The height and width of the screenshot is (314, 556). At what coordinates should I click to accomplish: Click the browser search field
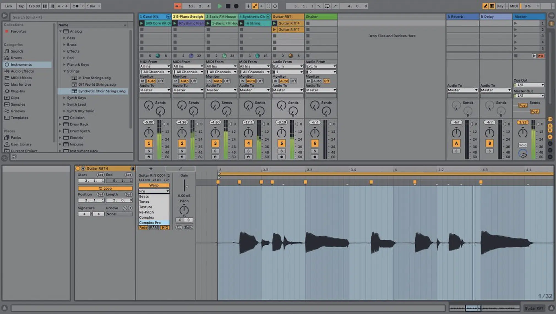point(72,17)
